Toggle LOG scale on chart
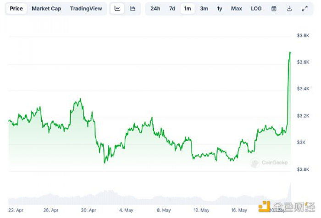Screen dimensions: 321x218 (256, 9)
